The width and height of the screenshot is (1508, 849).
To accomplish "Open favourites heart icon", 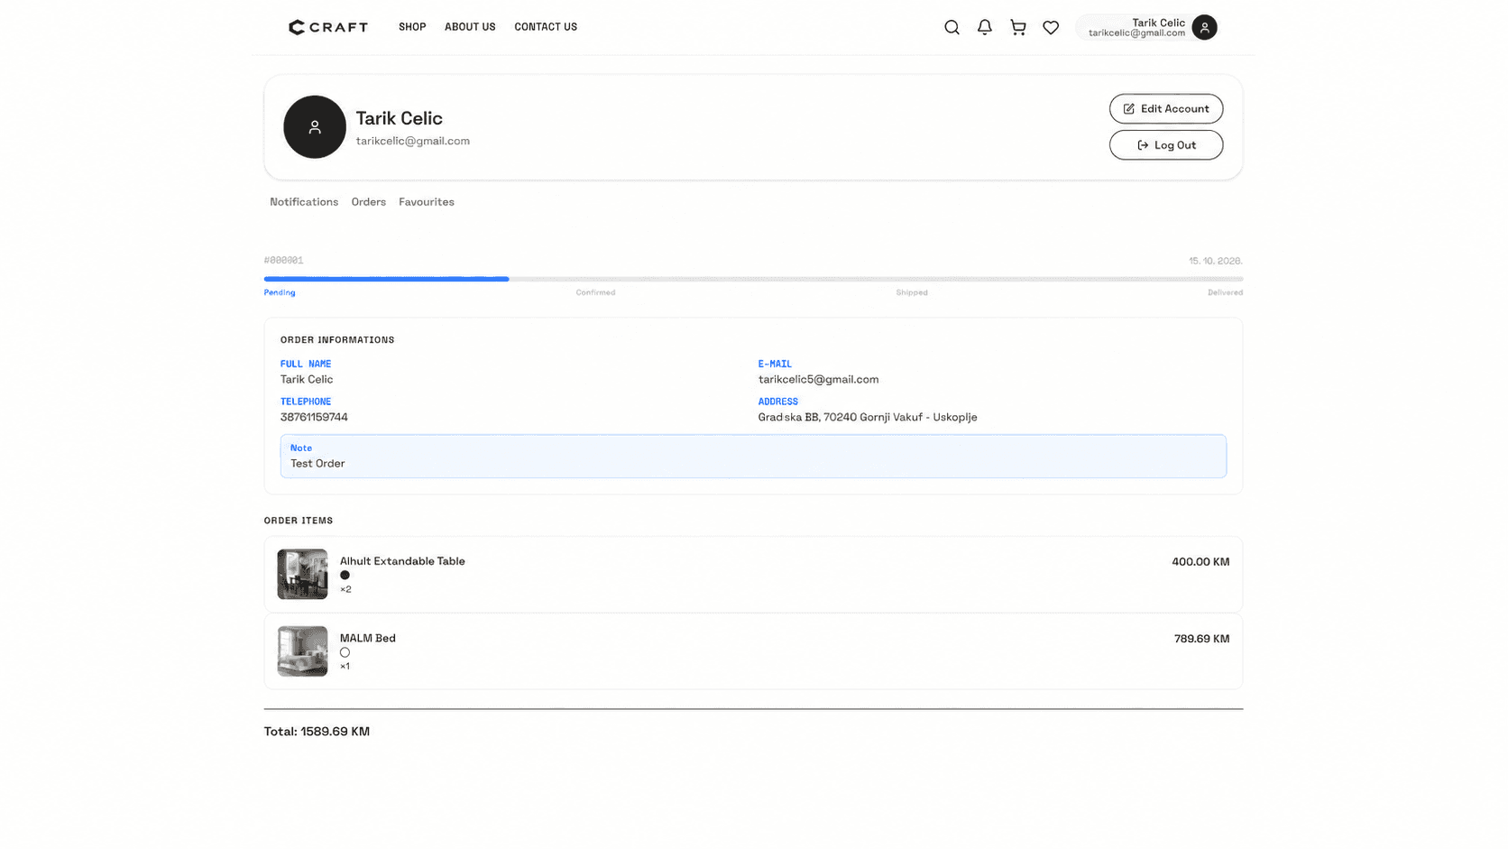I will (x=1051, y=27).
